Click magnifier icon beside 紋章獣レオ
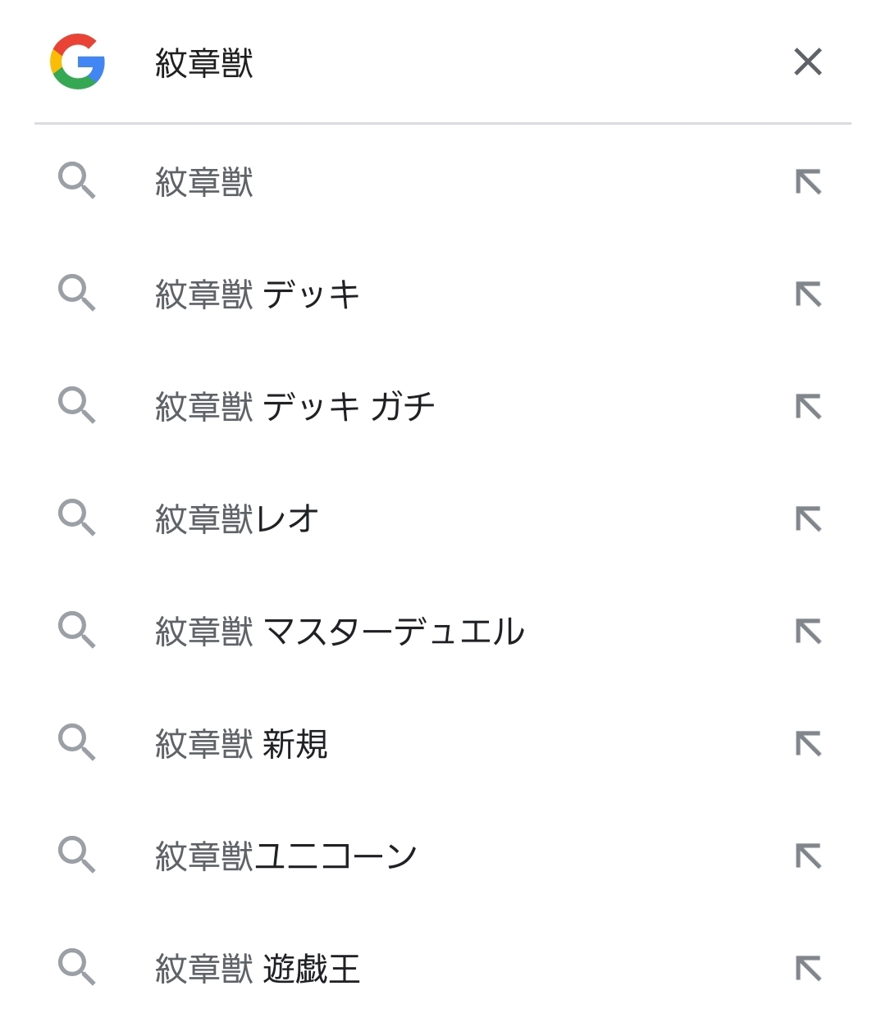 coord(77,518)
